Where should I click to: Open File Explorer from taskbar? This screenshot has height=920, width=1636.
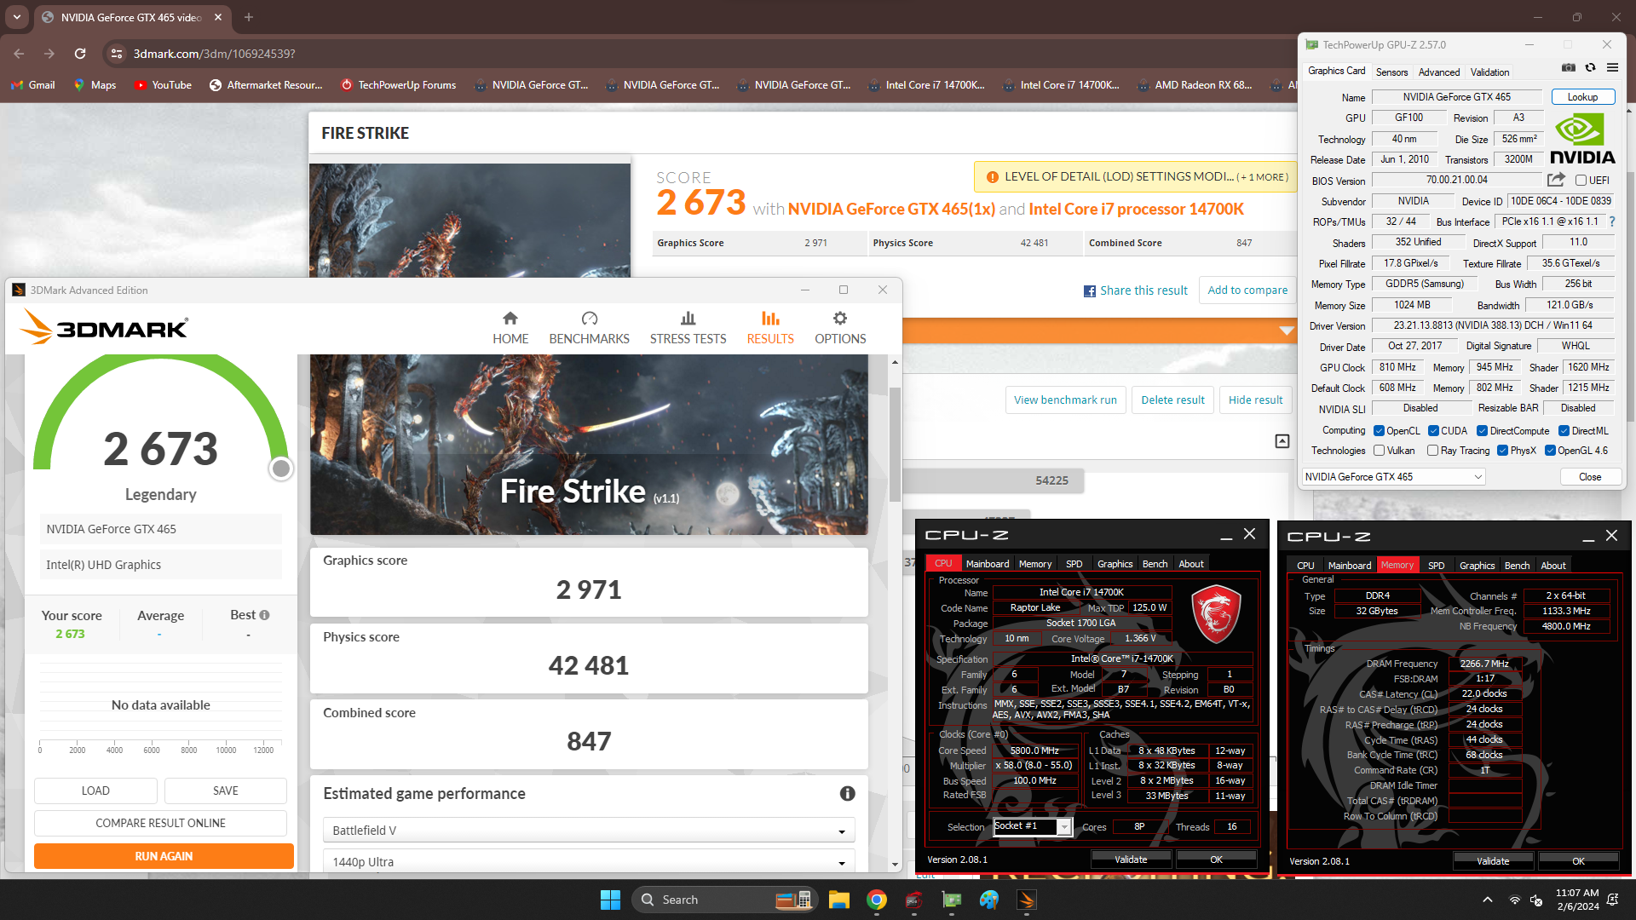click(839, 900)
